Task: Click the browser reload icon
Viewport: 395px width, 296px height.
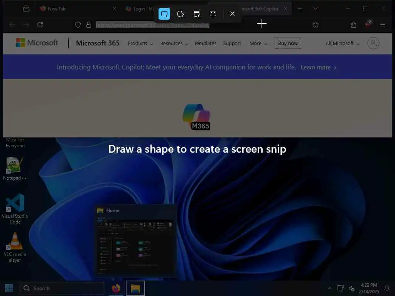Action: pos(40,25)
